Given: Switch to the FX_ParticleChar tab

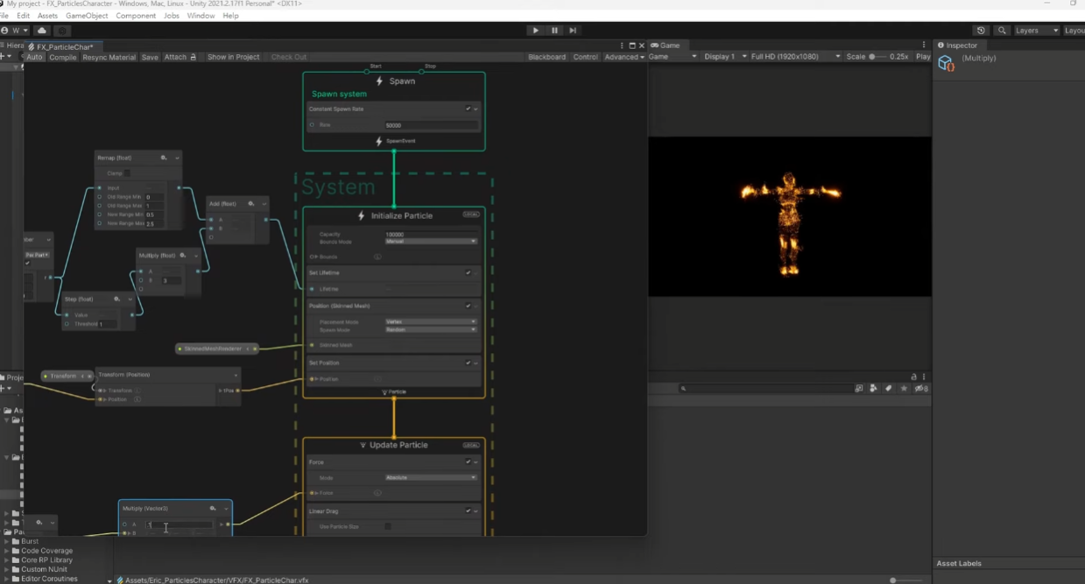Looking at the screenshot, I should coord(62,46).
